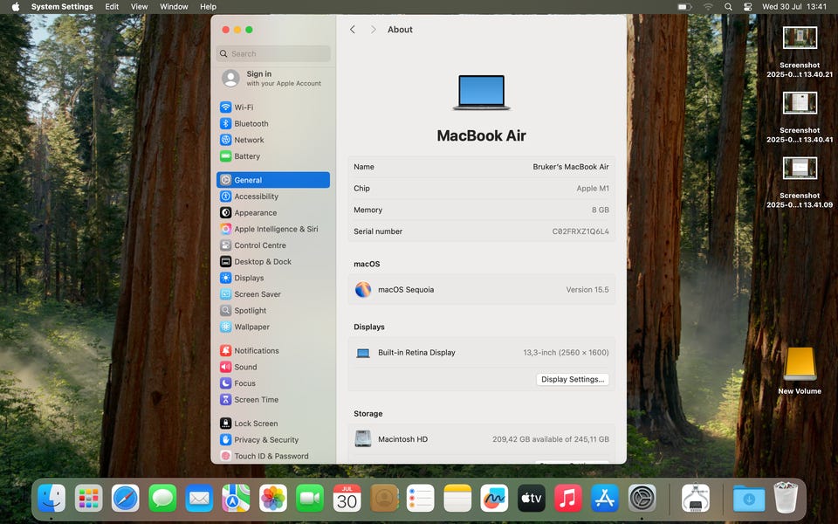This screenshot has width=838, height=524.
Task: Open Control Centre from the menu bar
Action: [x=747, y=7]
